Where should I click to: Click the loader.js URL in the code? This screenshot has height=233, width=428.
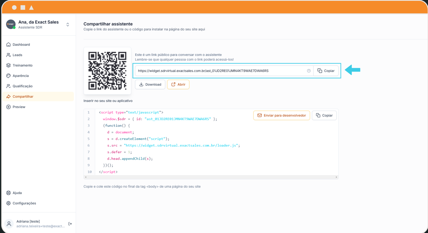click(x=181, y=145)
